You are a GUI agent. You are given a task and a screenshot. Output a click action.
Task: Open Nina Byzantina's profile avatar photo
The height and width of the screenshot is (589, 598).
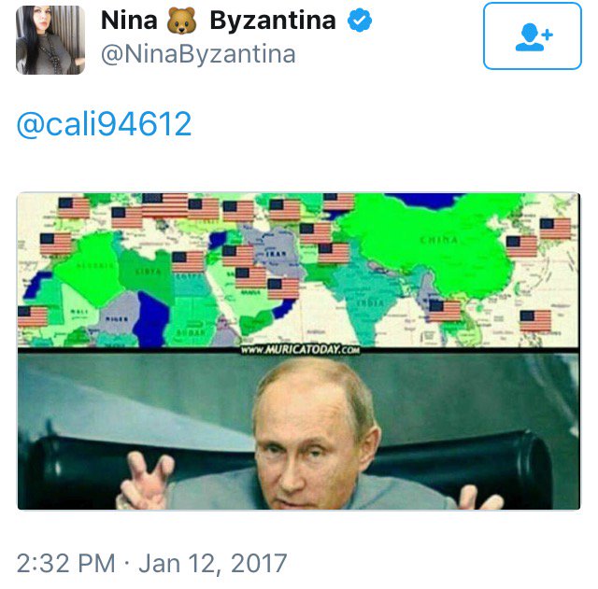click(50, 39)
